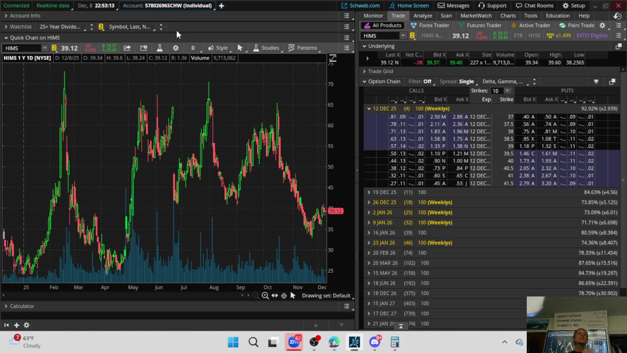Click the crosshair target icon below chart
The width and height of the screenshot is (627, 353).
click(x=284, y=296)
